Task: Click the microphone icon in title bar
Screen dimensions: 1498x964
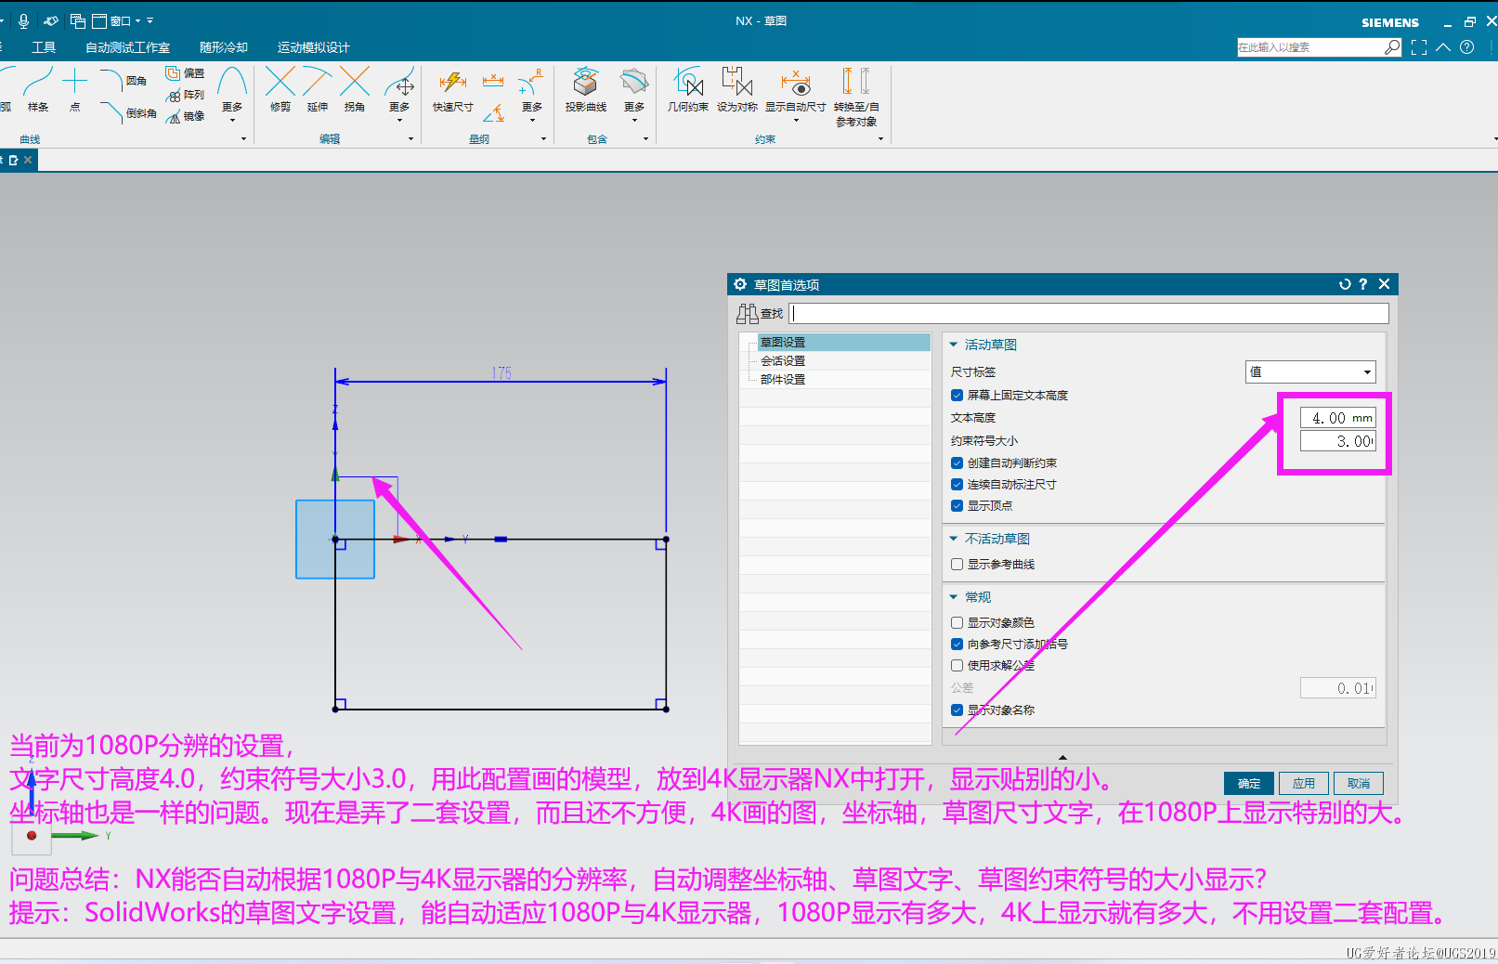Action: (23, 20)
